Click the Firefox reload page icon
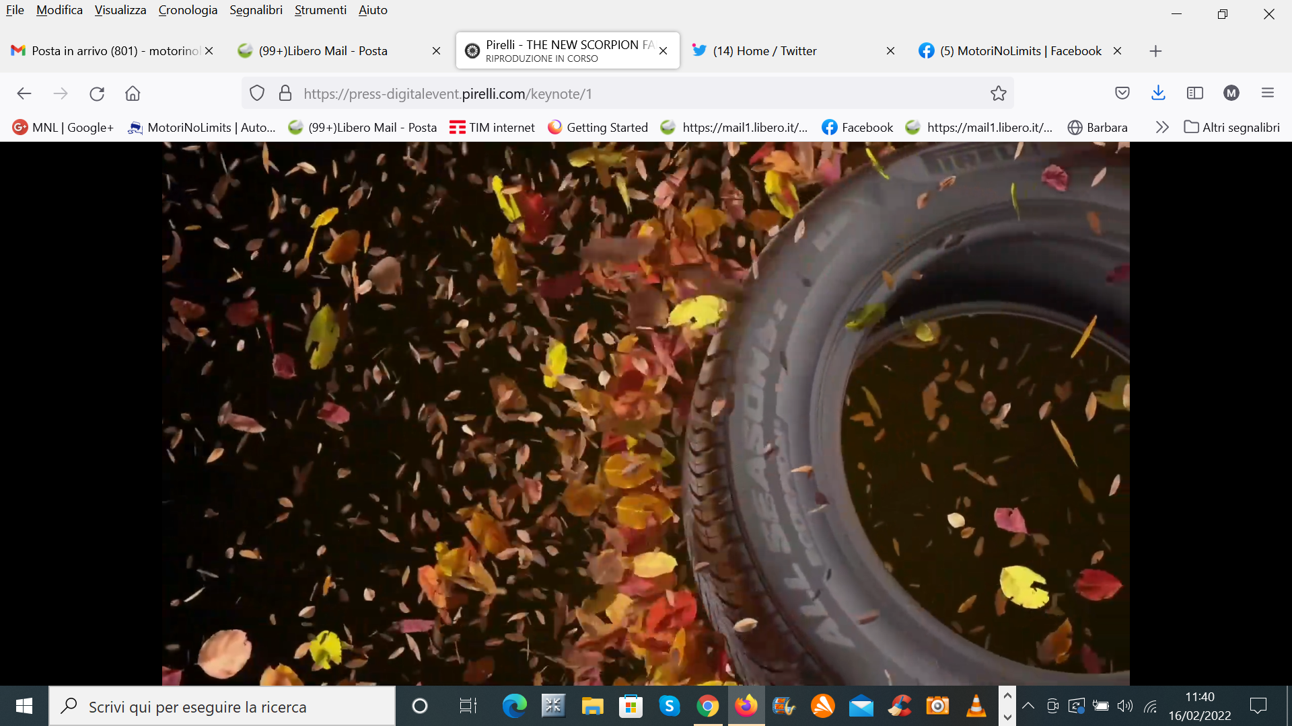The width and height of the screenshot is (1292, 726). point(97,93)
